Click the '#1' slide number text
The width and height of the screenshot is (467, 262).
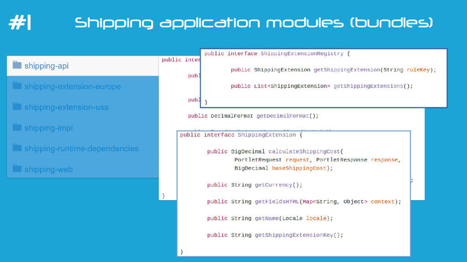click(x=20, y=23)
